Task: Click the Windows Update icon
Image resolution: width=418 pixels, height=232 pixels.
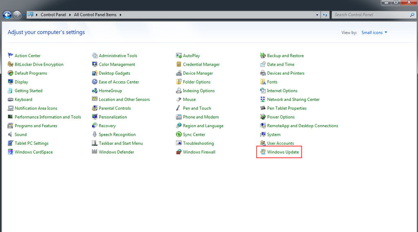Action: pos(263,152)
